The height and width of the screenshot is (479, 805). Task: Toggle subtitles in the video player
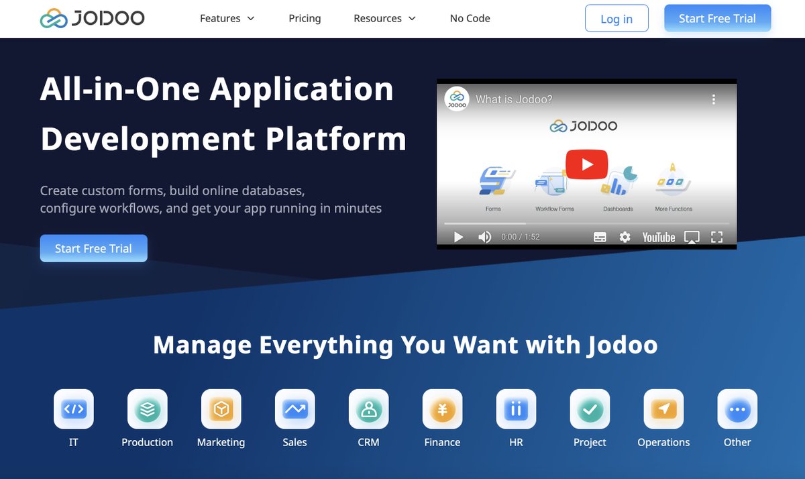click(600, 237)
